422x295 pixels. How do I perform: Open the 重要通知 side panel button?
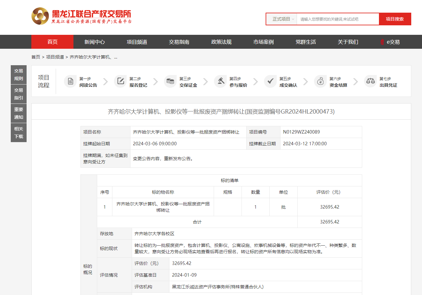19,113
